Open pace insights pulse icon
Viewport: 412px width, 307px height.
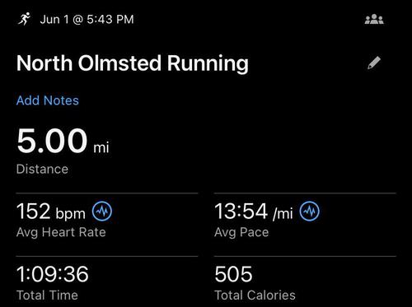point(309,212)
